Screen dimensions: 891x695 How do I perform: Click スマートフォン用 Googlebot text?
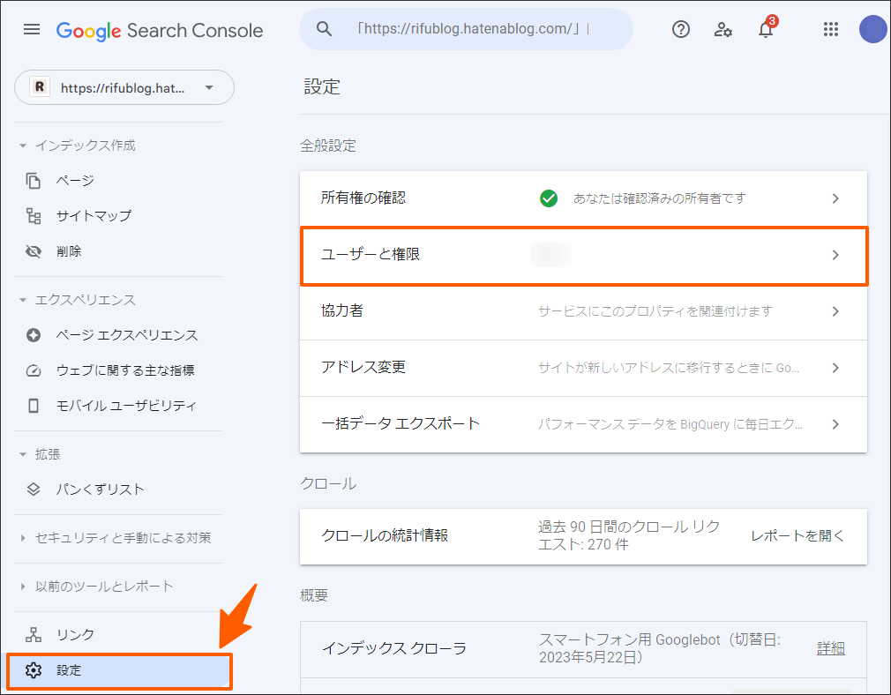coord(660,648)
